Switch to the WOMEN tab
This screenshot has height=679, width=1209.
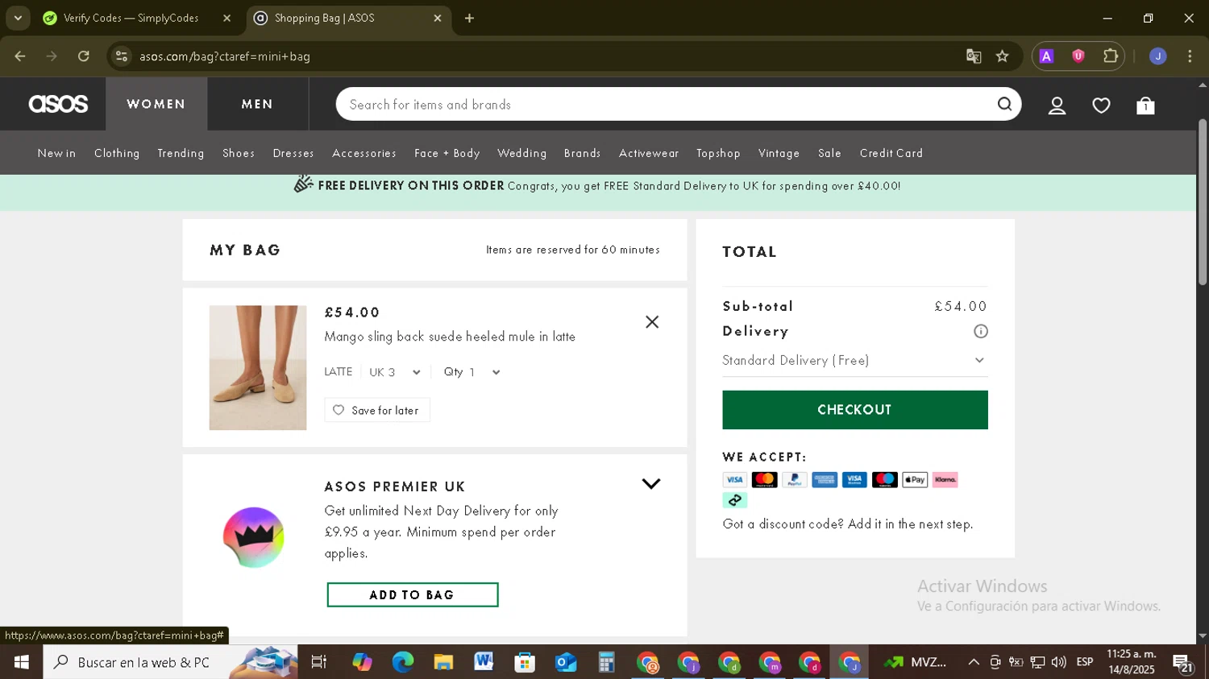[x=156, y=104]
